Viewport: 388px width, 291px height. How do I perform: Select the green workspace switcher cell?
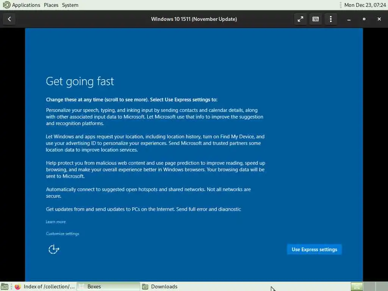[x=357, y=286]
